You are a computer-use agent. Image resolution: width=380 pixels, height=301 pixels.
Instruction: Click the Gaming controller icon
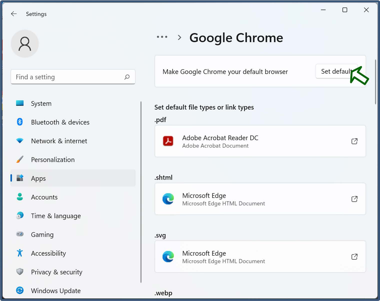tap(20, 234)
